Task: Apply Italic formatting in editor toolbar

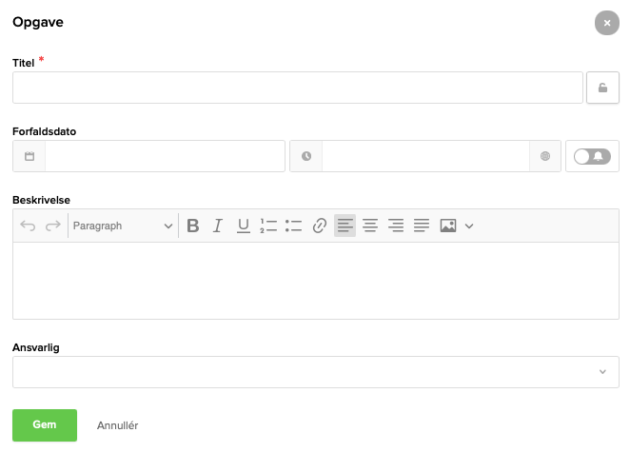Action: (218, 226)
